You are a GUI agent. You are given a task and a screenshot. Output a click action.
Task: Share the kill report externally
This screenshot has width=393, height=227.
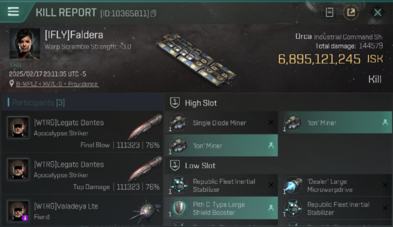351,12
